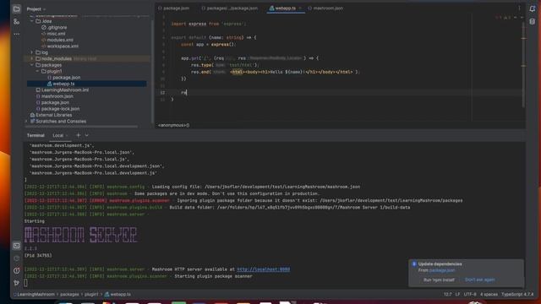The width and height of the screenshot is (541, 304).
Task: Open the Notifications bell icon
Action: (x=533, y=8)
